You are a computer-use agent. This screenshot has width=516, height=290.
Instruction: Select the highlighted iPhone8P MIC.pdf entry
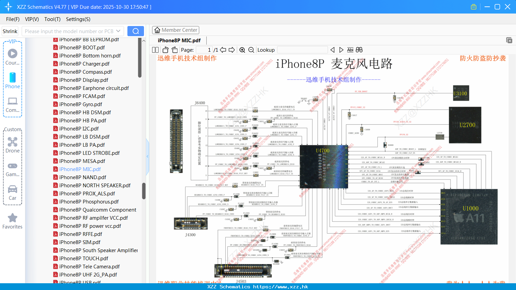point(80,169)
